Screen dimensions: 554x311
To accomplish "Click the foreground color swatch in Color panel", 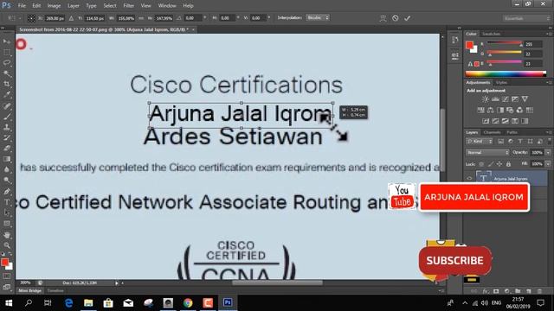I will 469,45.
